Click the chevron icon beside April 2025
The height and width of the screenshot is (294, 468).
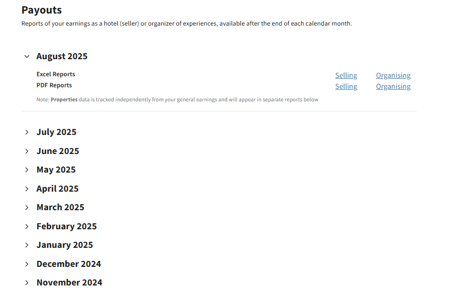click(x=27, y=189)
